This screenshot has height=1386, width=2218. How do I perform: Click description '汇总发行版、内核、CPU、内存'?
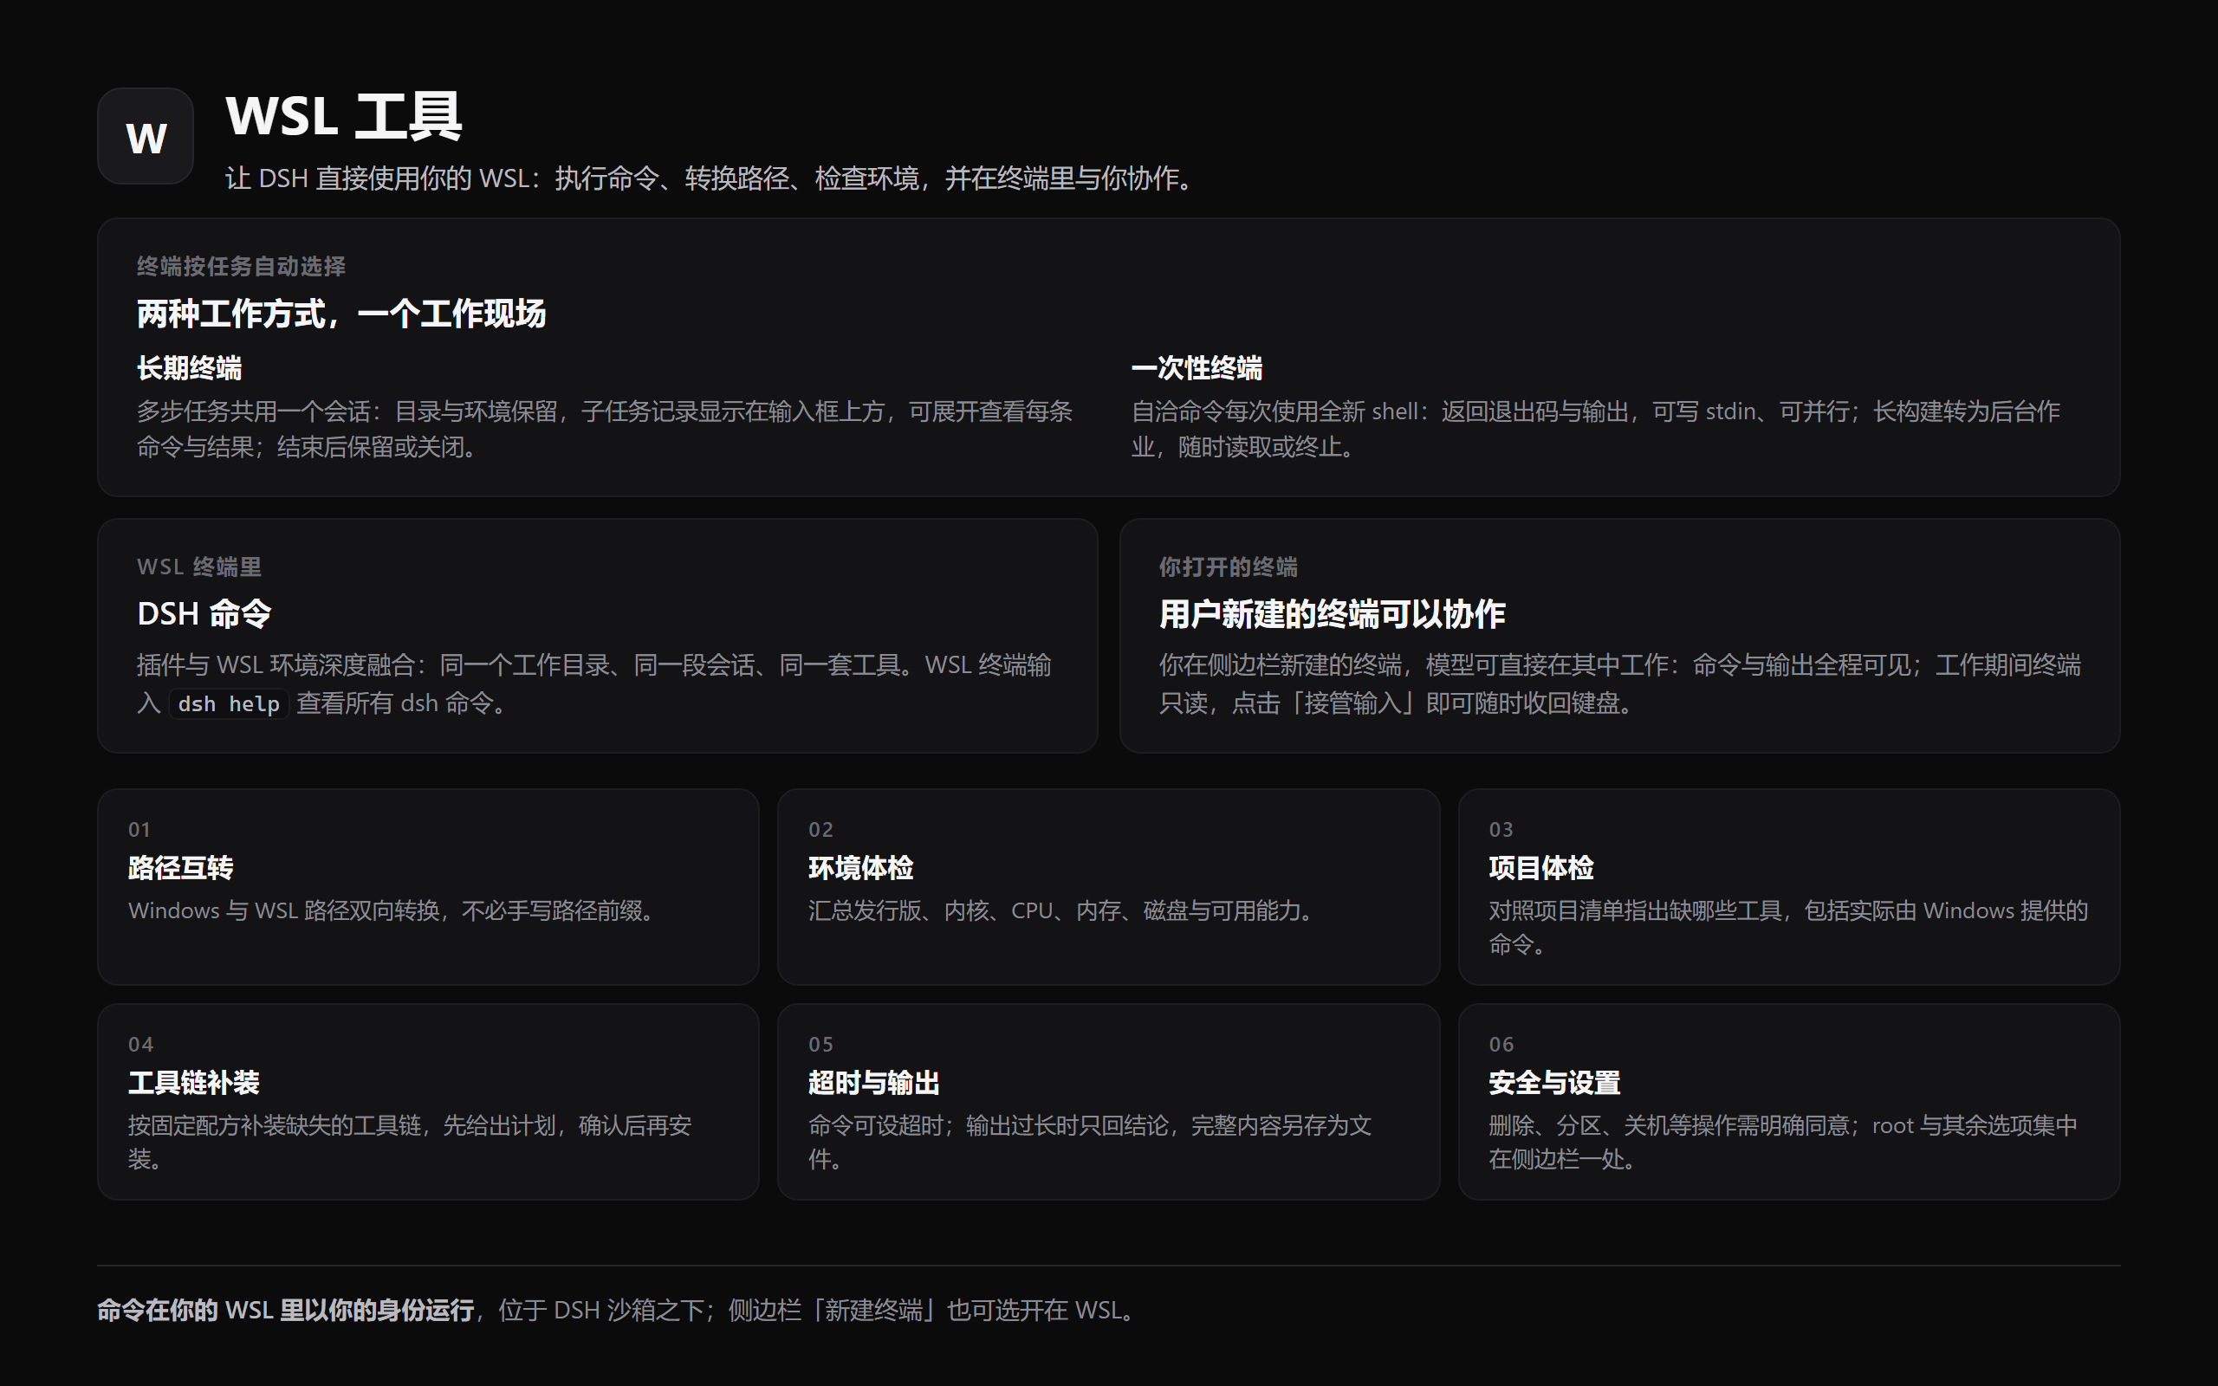(x=1064, y=911)
